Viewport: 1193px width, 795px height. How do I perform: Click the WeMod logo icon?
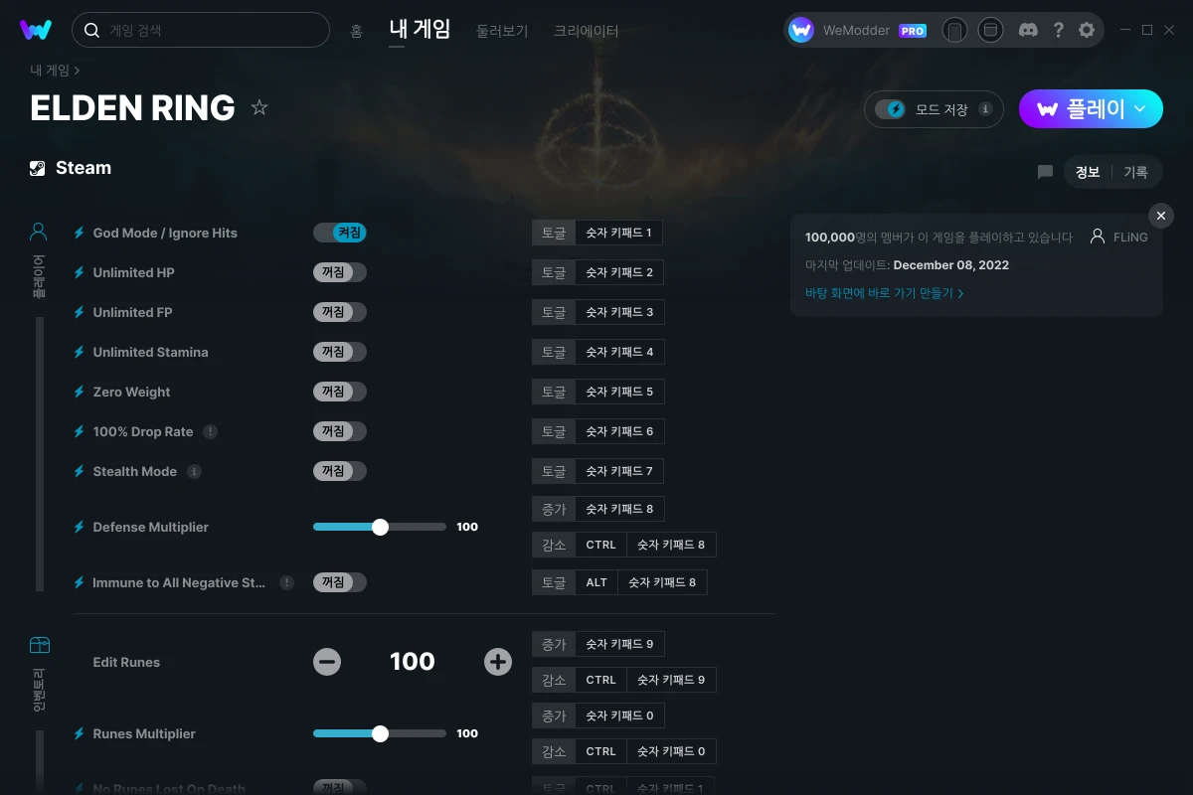pyautogui.click(x=36, y=30)
